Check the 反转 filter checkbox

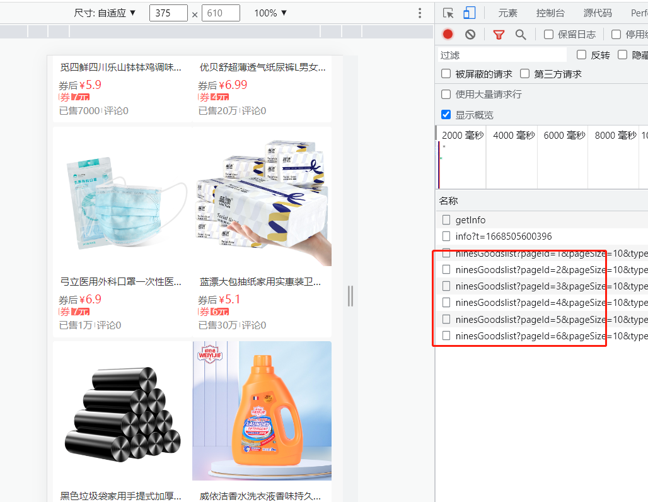[x=581, y=55]
